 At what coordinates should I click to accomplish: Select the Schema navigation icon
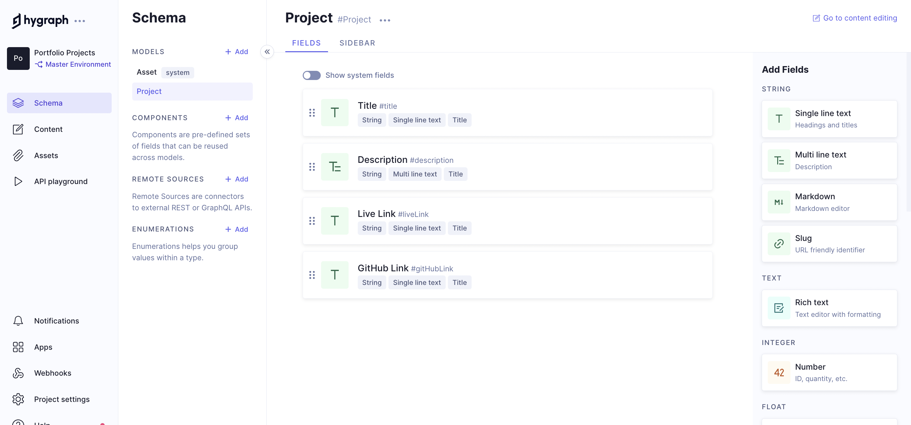click(18, 103)
